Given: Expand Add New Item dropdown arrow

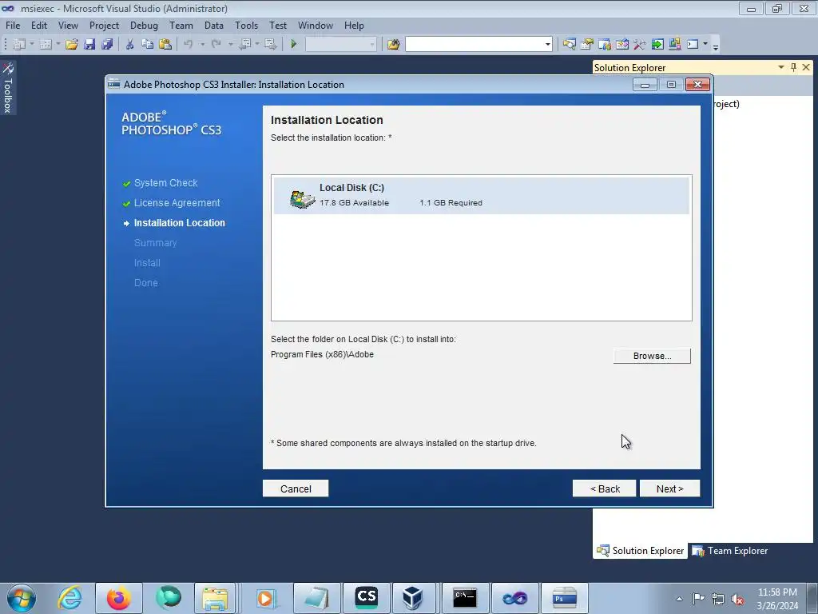Looking at the screenshot, I should 58,45.
